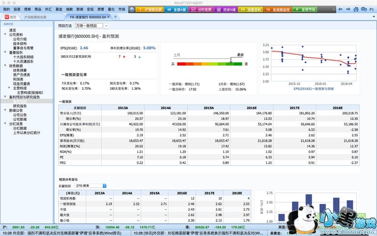Viewport: 377px width, 236px height.
Task: Collapse 重要股东 tree node arrow
Action: (5, 52)
